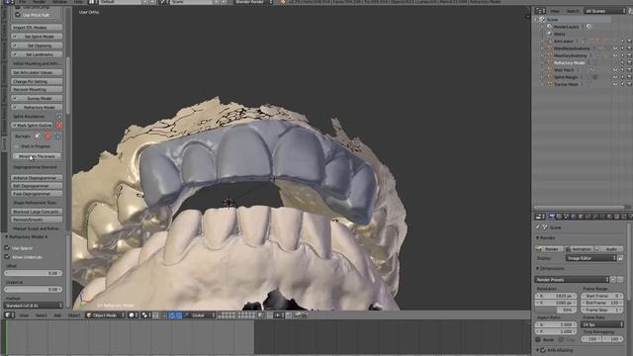The height and width of the screenshot is (356, 633).
Task: Open the viewport Select menu
Action: (41, 315)
